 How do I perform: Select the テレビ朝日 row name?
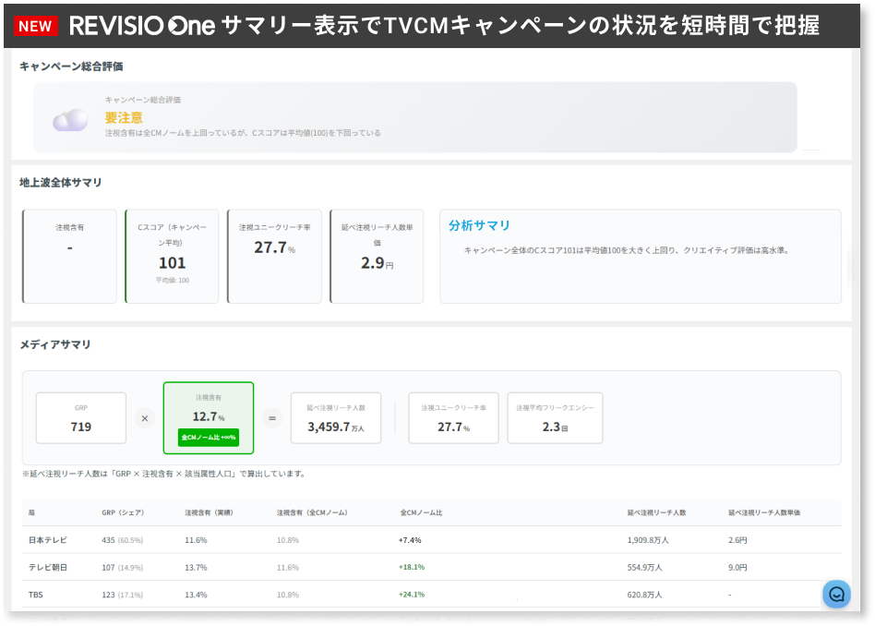point(48,567)
